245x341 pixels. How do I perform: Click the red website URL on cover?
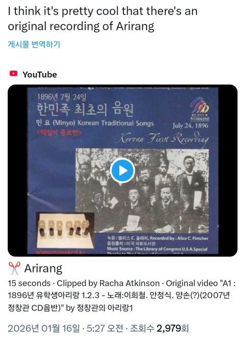60,252
